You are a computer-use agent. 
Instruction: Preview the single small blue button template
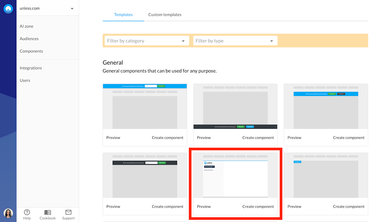point(294,206)
